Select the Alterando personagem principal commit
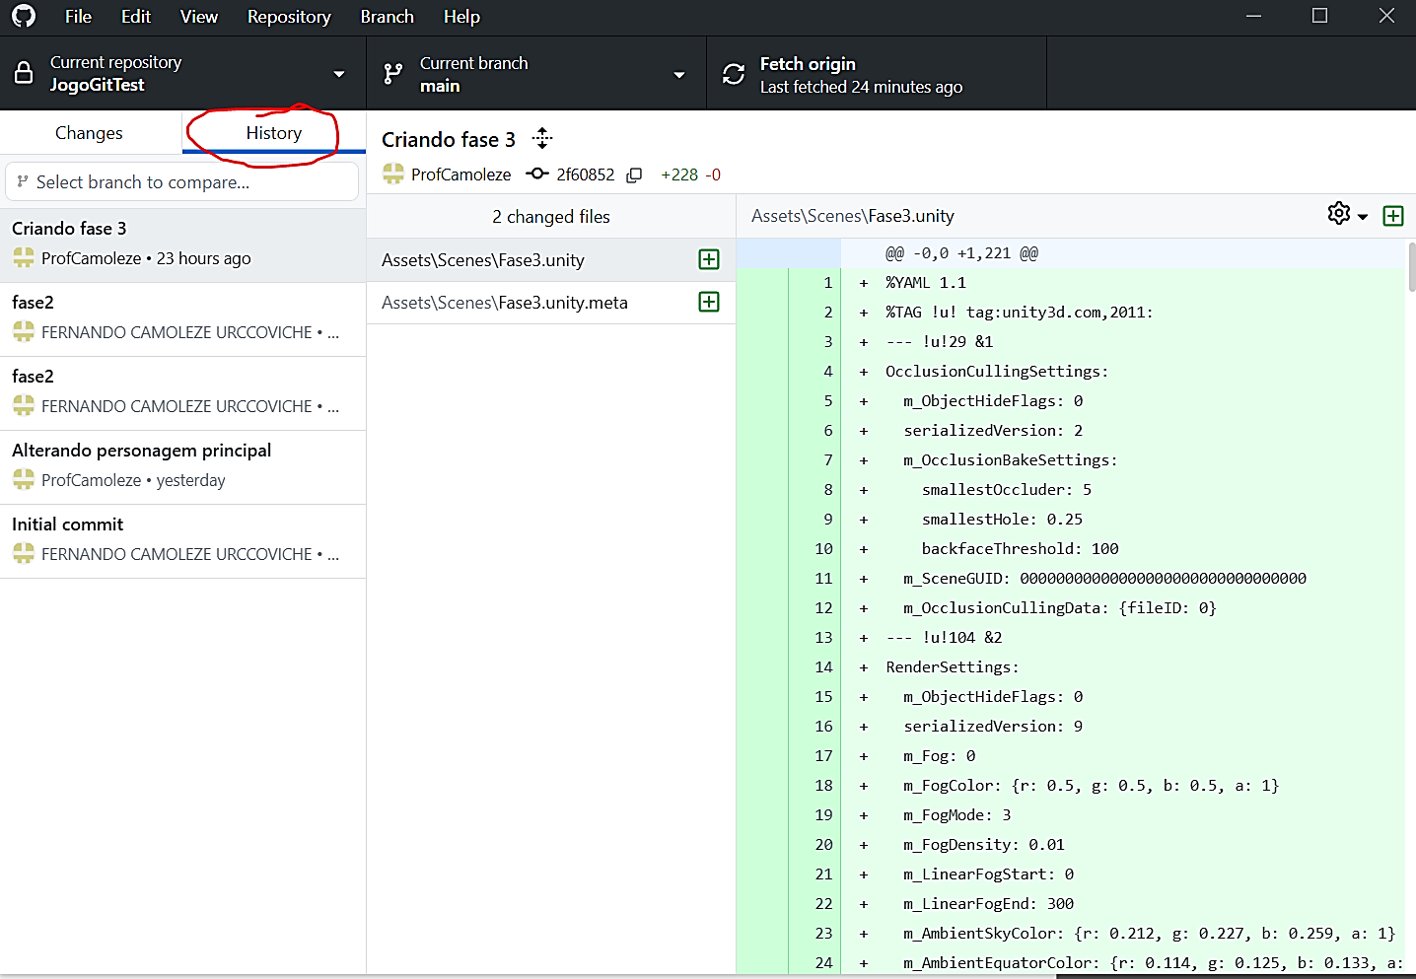This screenshot has height=979, width=1416. [182, 466]
